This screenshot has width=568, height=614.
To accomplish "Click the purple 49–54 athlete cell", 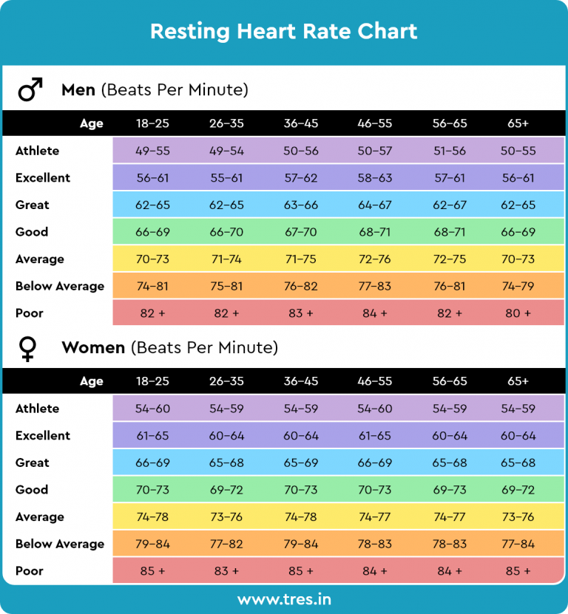I will pos(226,151).
